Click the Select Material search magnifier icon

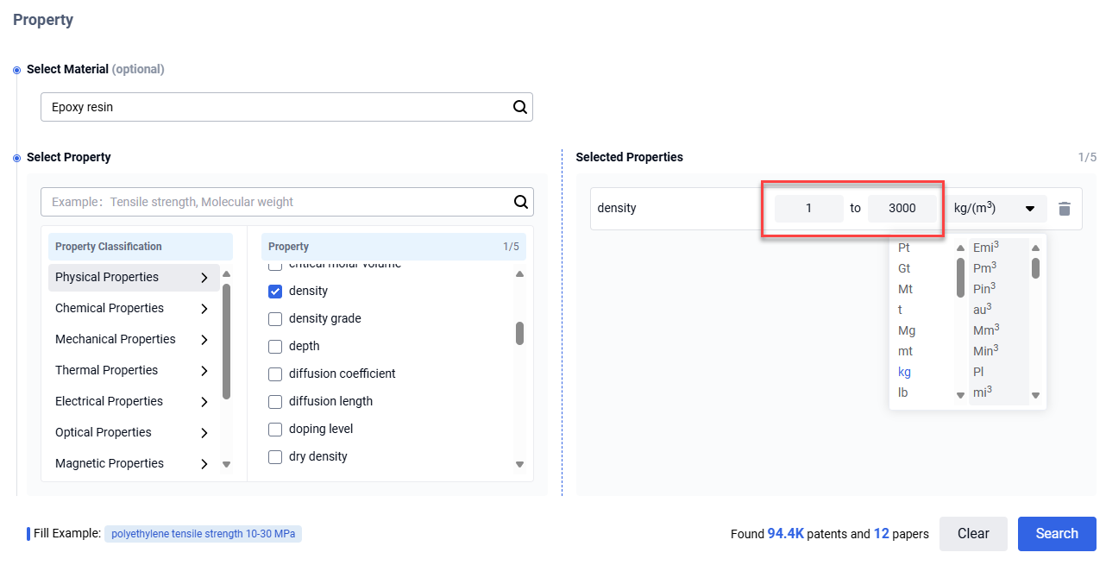pyautogui.click(x=520, y=108)
